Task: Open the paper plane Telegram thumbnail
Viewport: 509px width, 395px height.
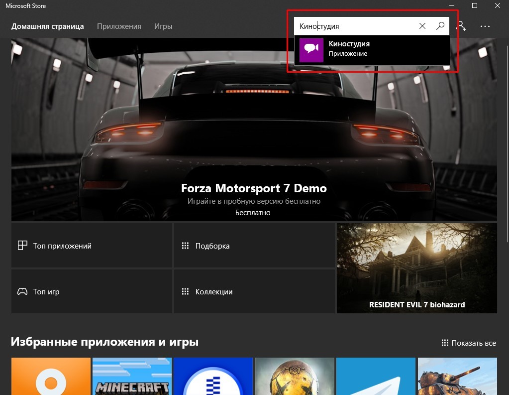Action: pyautogui.click(x=376, y=376)
